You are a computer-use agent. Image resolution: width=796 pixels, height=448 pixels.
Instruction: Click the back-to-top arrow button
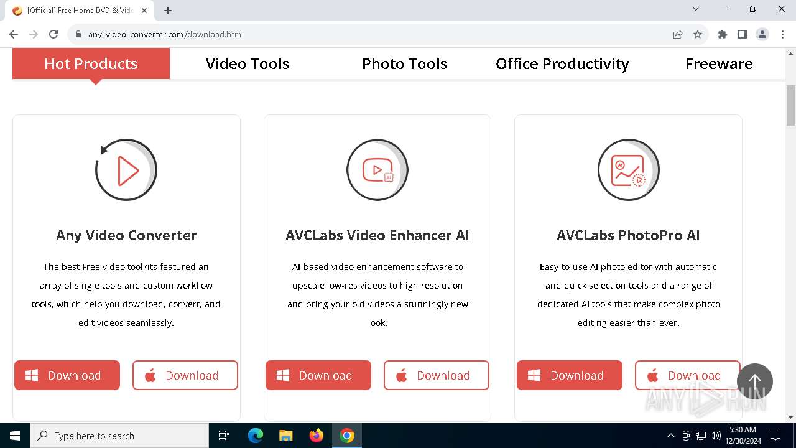pos(755,381)
